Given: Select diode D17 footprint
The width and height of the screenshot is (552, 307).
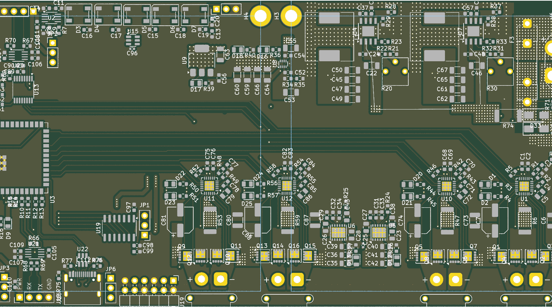Looking at the screenshot, I should click(196, 83).
